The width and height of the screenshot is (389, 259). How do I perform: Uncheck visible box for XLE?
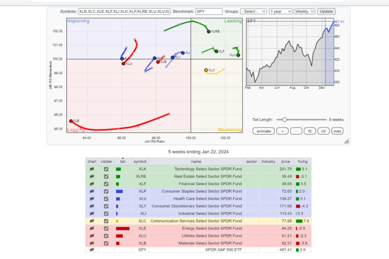point(106,229)
